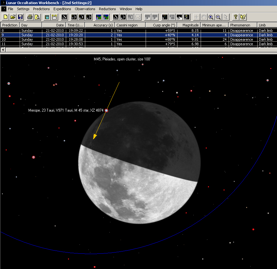The height and width of the screenshot is (269, 277).
Task: Select prediction row 8 at 19:09:22
Action: [x=139, y=31]
